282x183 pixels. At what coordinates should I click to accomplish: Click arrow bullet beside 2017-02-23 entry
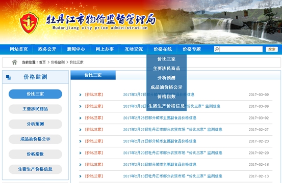(x=80, y=141)
